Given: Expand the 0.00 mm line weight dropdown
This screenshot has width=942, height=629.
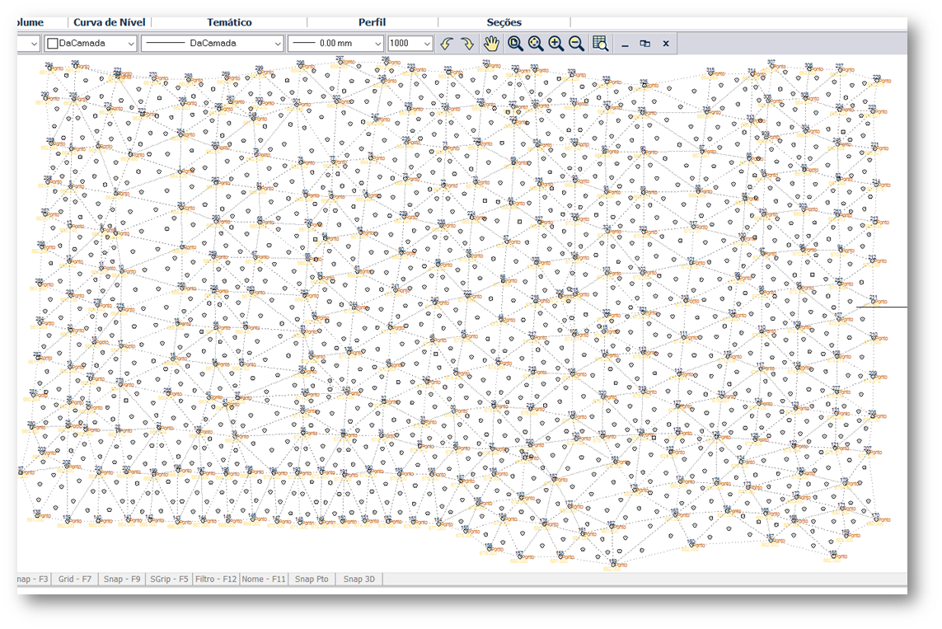Looking at the screenshot, I should click(x=377, y=44).
